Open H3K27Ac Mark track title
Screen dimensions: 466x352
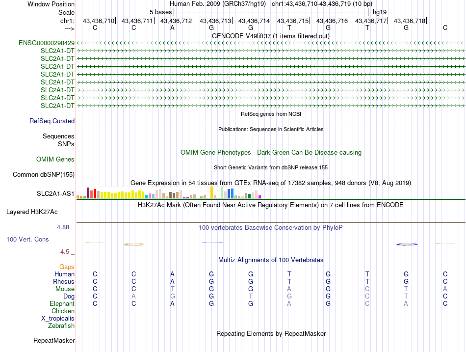coord(271,205)
